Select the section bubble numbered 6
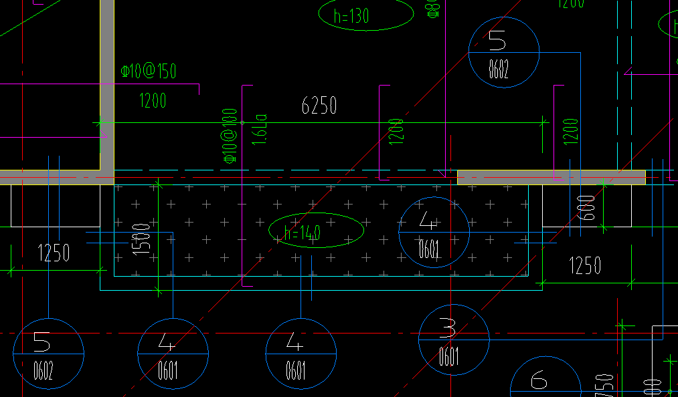The width and height of the screenshot is (678, 397). tap(545, 377)
